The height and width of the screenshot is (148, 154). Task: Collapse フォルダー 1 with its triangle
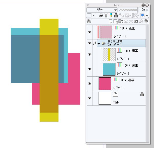[99, 44]
